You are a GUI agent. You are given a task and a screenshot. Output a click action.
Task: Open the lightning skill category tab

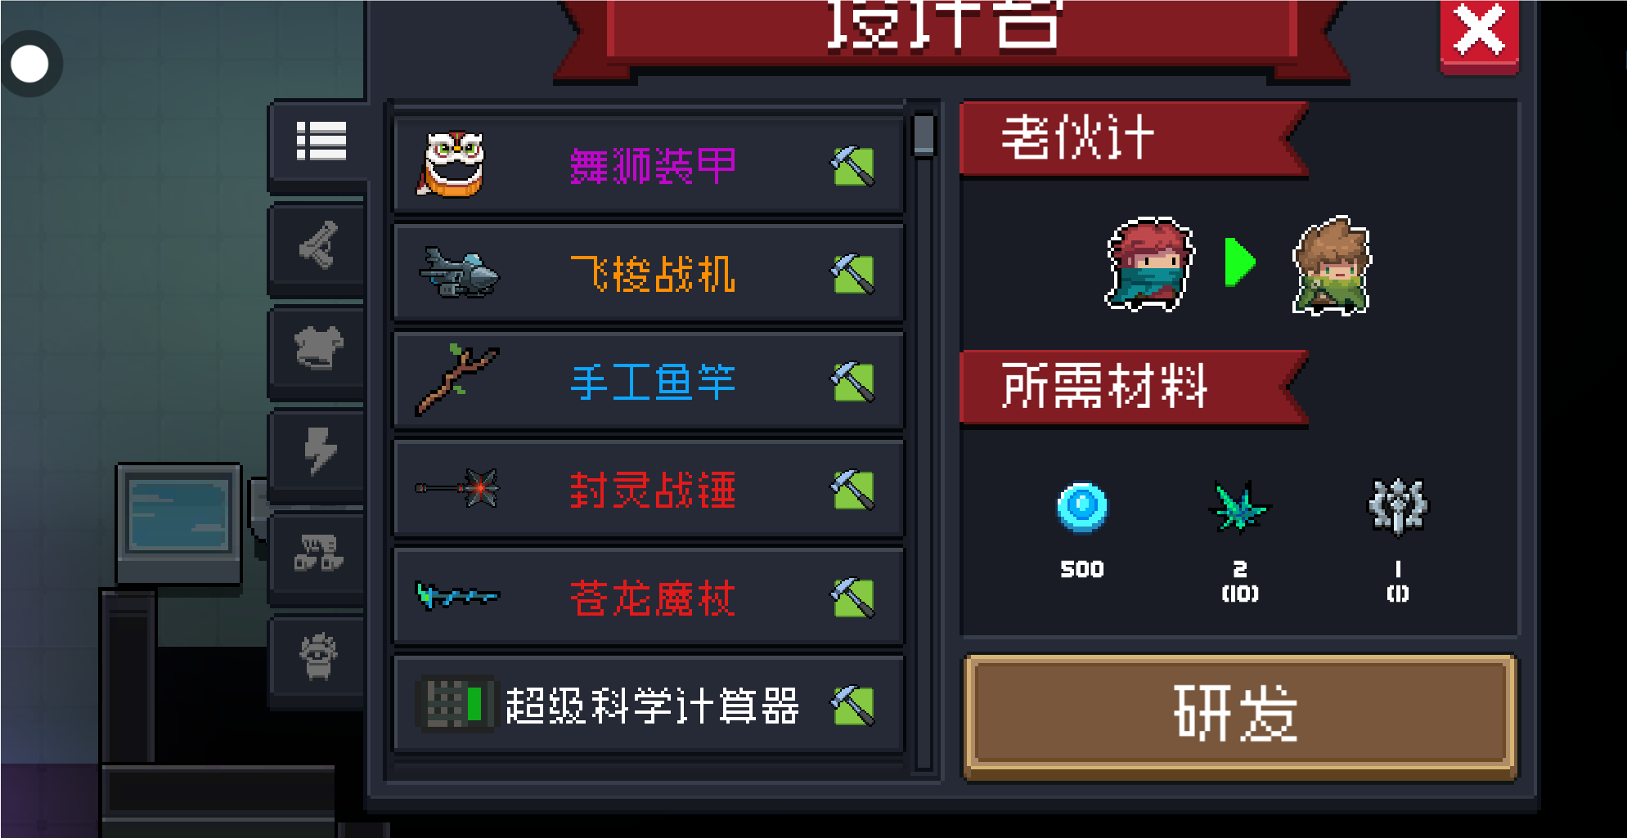point(320,451)
